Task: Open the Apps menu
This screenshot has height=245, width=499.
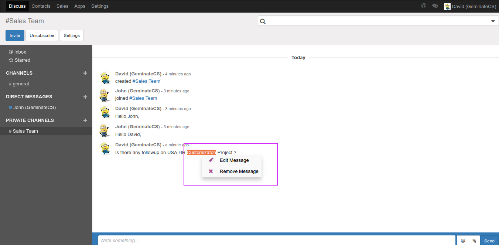Action: [x=80, y=6]
